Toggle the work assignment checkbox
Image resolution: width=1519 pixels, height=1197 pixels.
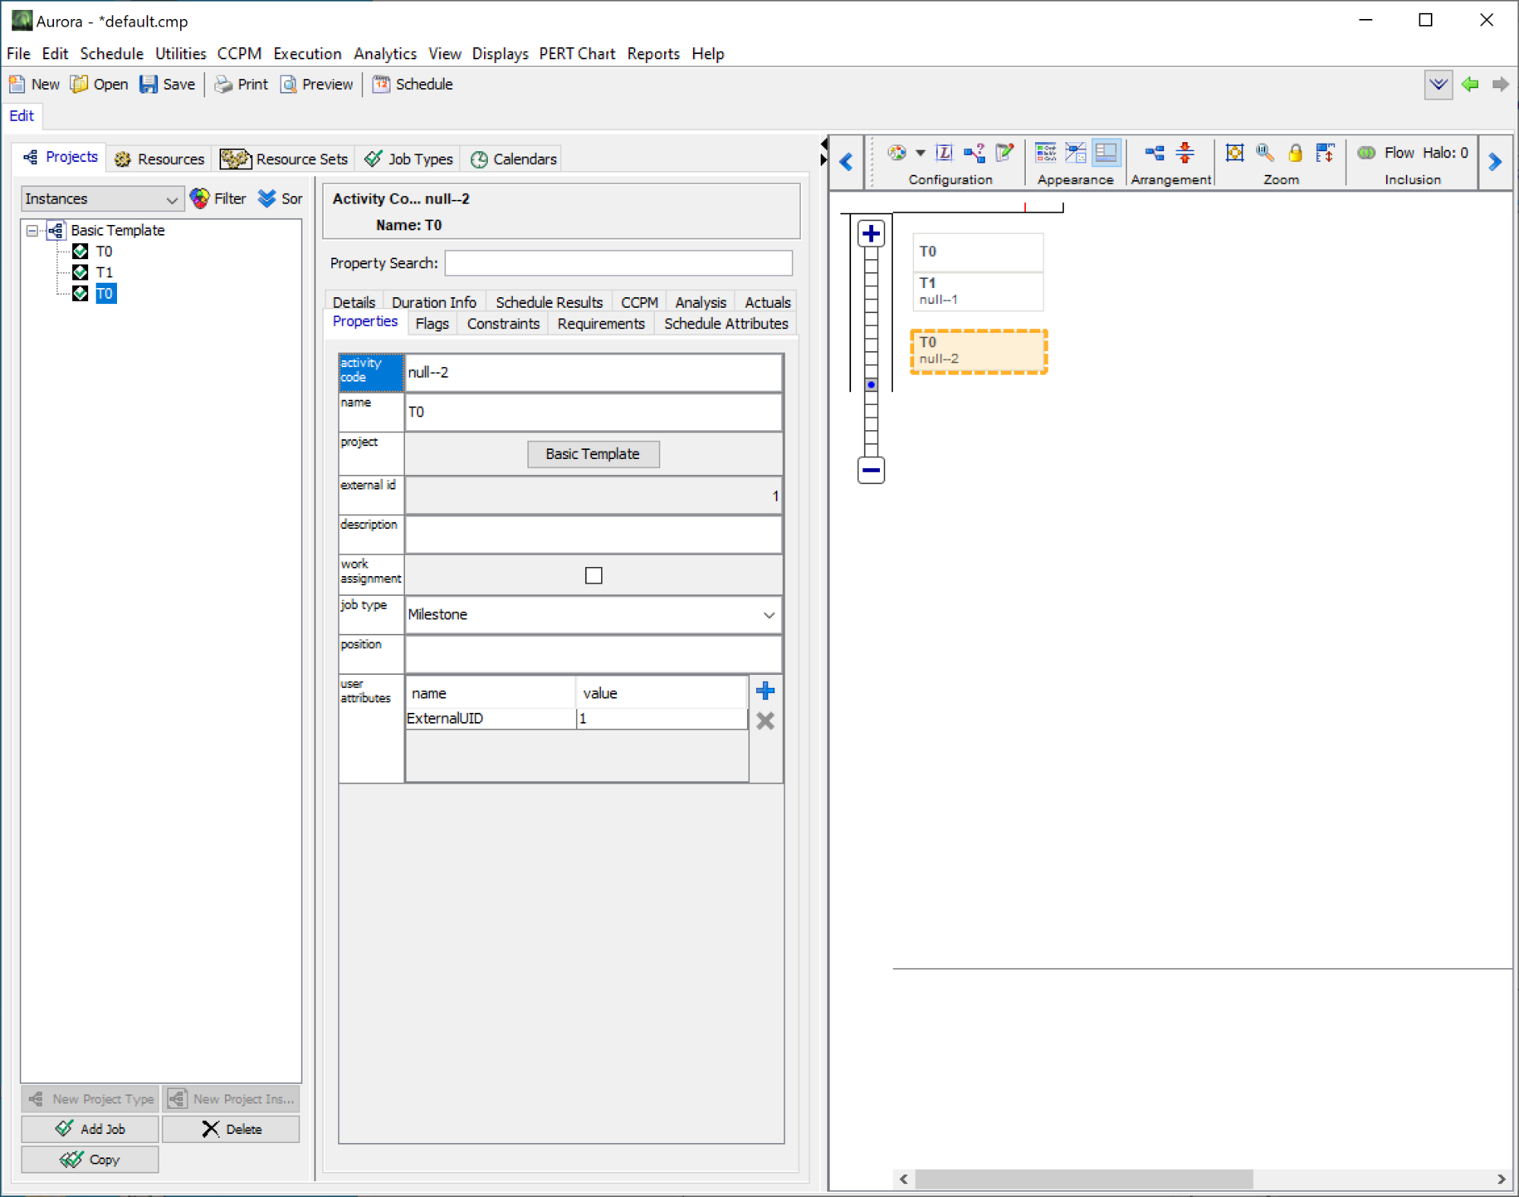click(x=593, y=575)
